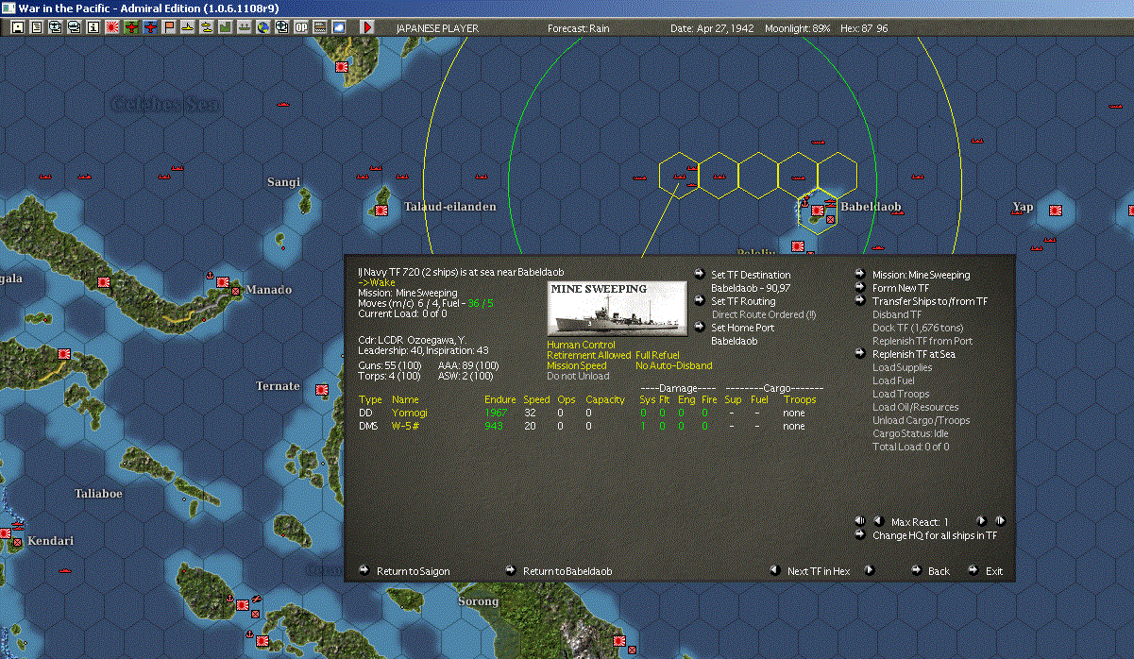This screenshot has width=1134, height=659.
Task: Click arrow icon beside Change HQ
Action: point(860,535)
